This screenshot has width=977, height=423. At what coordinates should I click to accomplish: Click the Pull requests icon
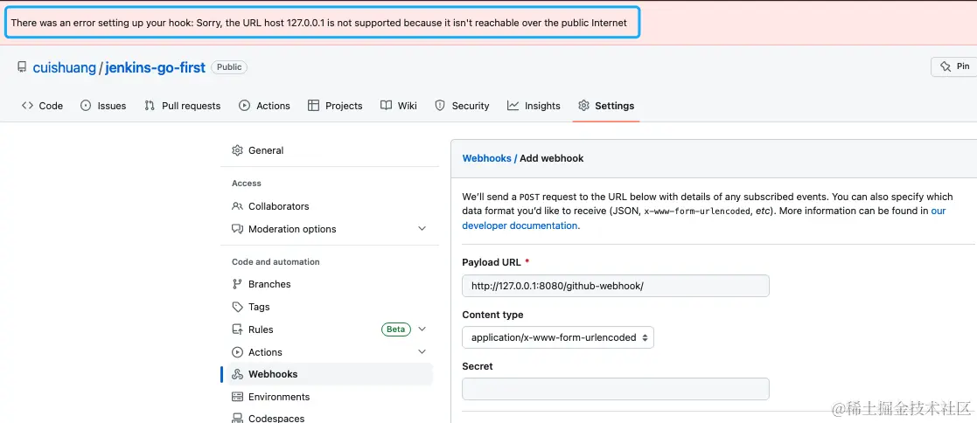click(150, 106)
